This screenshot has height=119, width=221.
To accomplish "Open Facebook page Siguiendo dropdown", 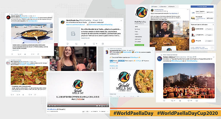I will [163, 6].
